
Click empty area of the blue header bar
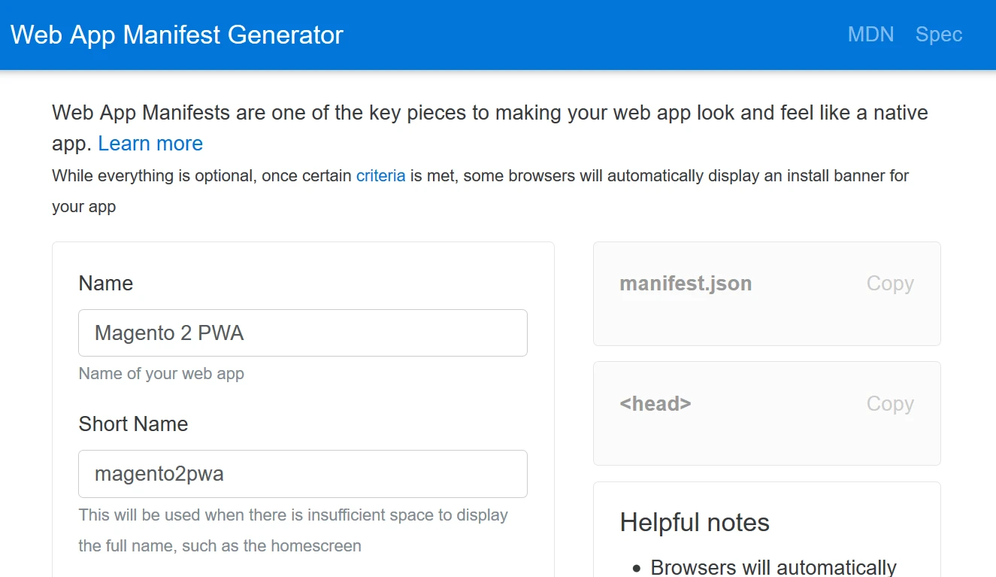click(586, 35)
